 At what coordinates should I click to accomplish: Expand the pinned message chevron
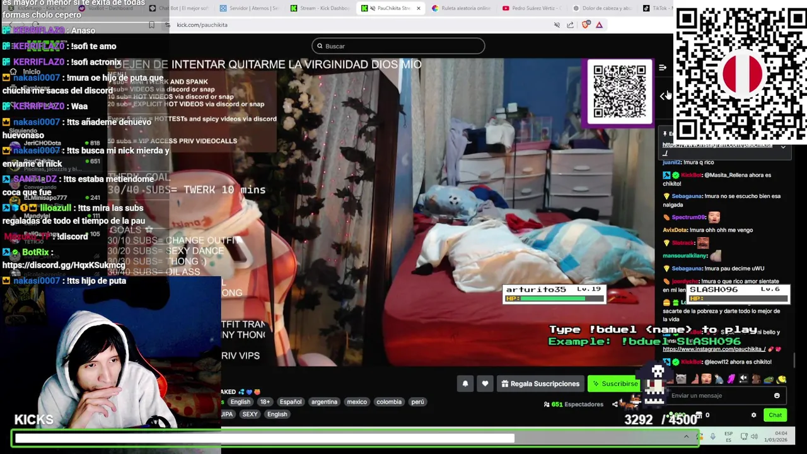[783, 147]
